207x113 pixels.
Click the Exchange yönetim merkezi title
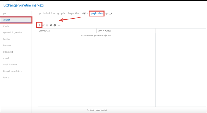tap(23, 5)
